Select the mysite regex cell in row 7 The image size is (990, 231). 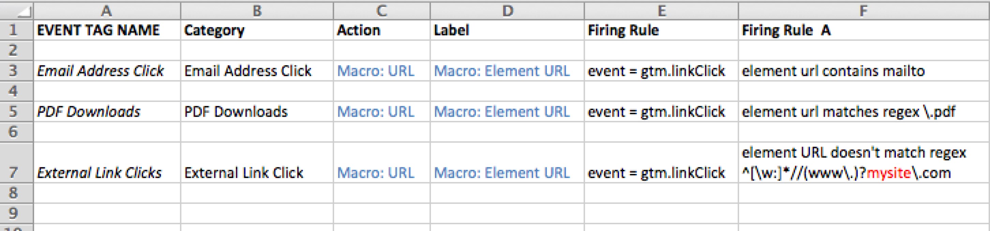864,162
